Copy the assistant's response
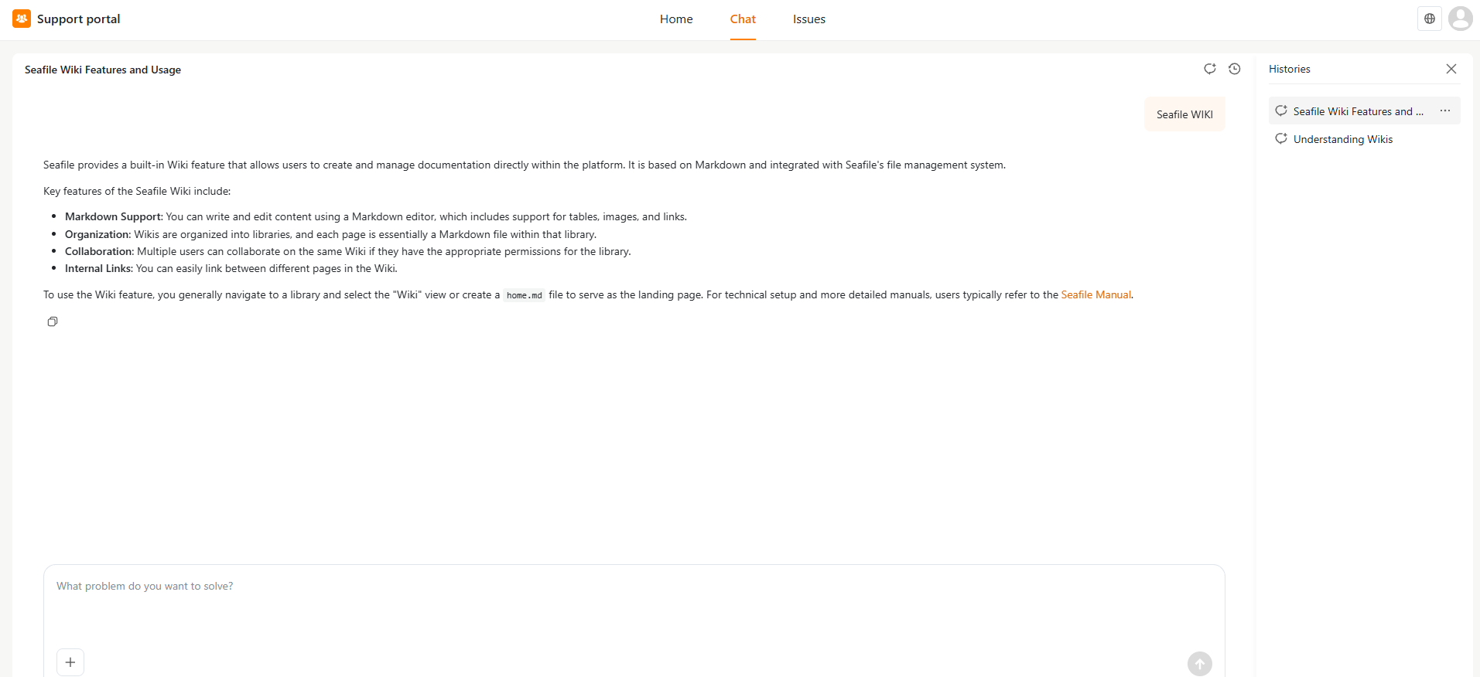The width and height of the screenshot is (1480, 677). pyautogui.click(x=53, y=321)
